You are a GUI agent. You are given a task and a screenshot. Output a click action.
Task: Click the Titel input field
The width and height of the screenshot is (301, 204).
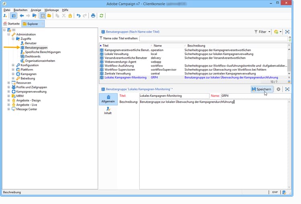pyautogui.click(x=174, y=96)
